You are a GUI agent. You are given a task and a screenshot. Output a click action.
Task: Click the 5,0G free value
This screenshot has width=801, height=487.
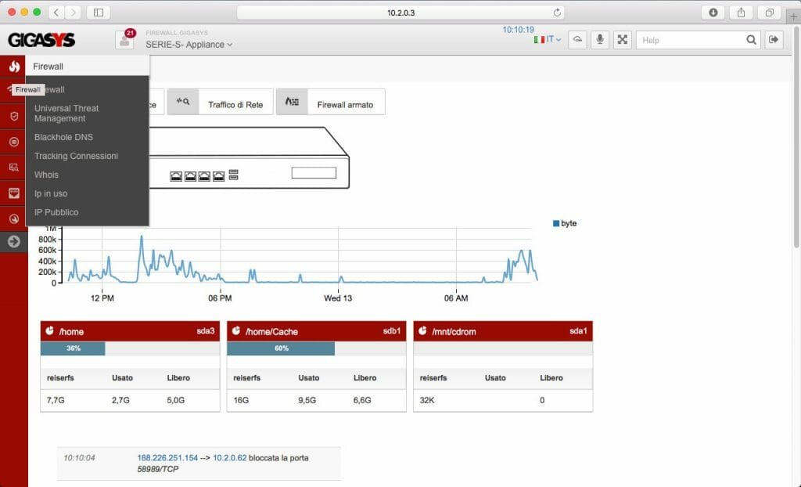tap(176, 400)
